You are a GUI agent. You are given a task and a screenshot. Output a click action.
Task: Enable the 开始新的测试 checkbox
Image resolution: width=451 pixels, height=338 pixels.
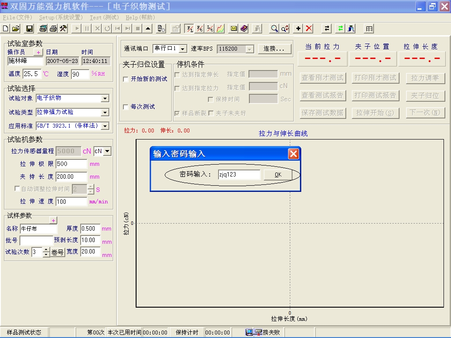tap(126, 79)
